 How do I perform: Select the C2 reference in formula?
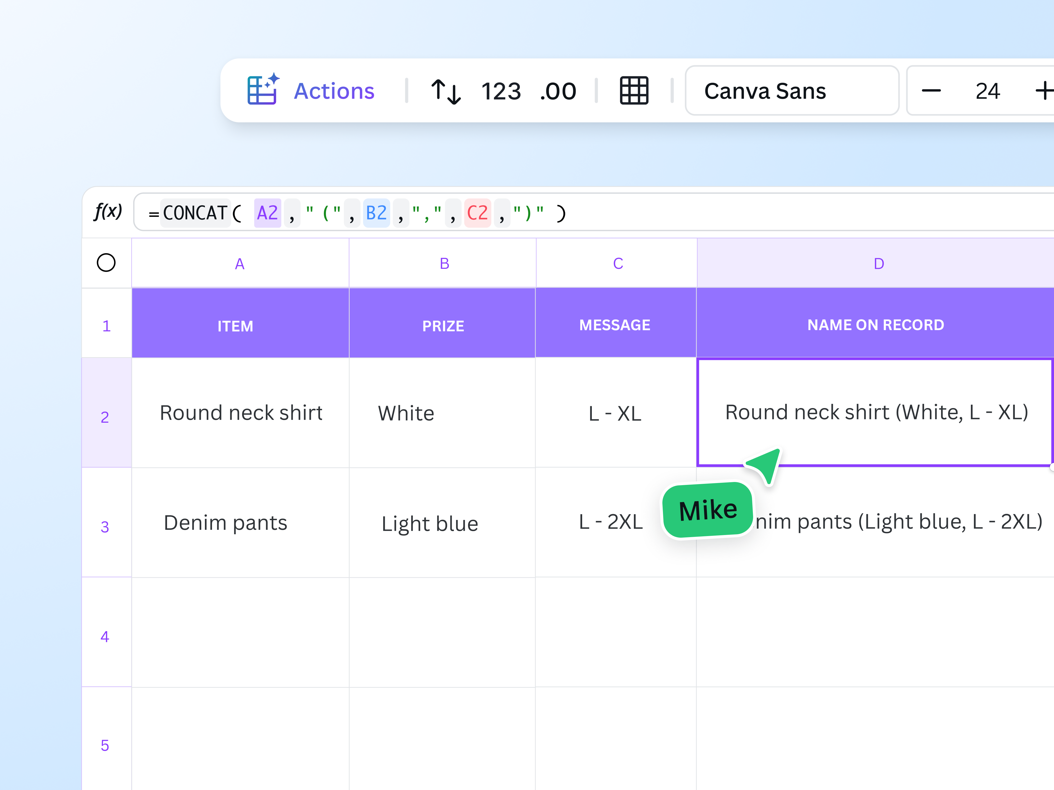[x=477, y=213]
